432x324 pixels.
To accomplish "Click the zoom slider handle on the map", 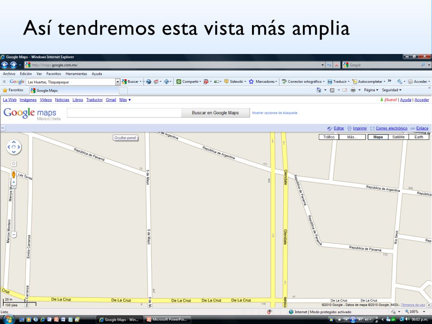I will coord(14,187).
